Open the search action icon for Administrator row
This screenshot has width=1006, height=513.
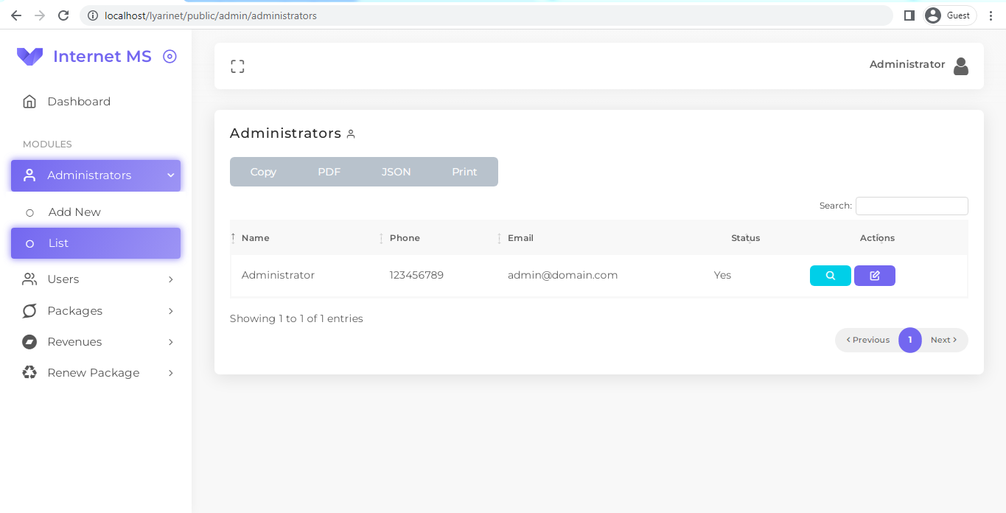[830, 275]
